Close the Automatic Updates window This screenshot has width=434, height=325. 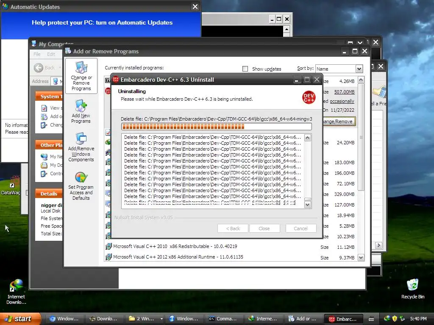pyautogui.click(x=195, y=7)
